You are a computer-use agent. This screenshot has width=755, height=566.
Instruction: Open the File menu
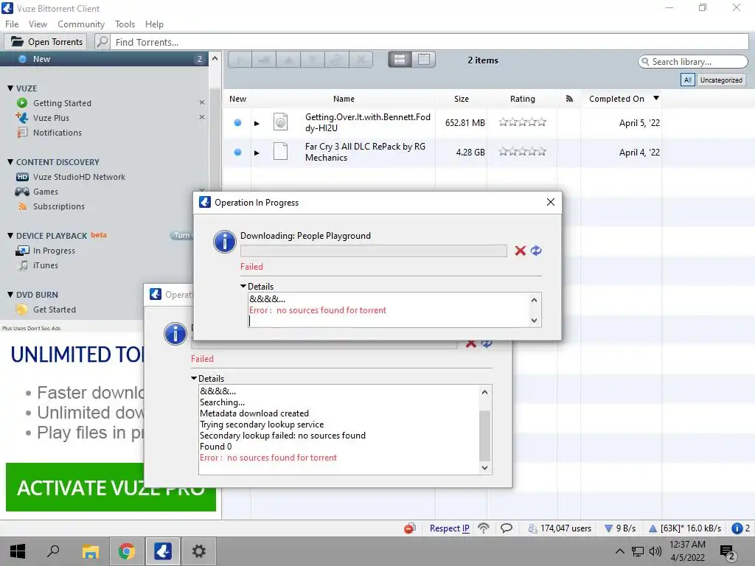click(12, 24)
